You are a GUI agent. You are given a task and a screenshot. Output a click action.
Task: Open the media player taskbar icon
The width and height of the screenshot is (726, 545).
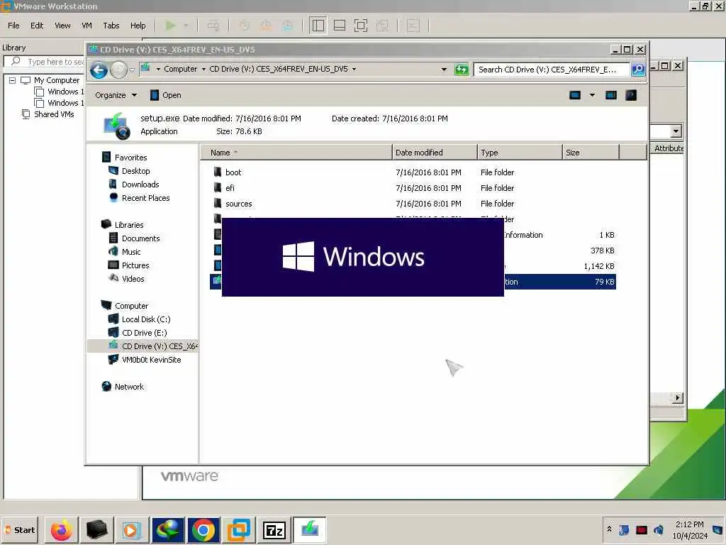pos(132,530)
